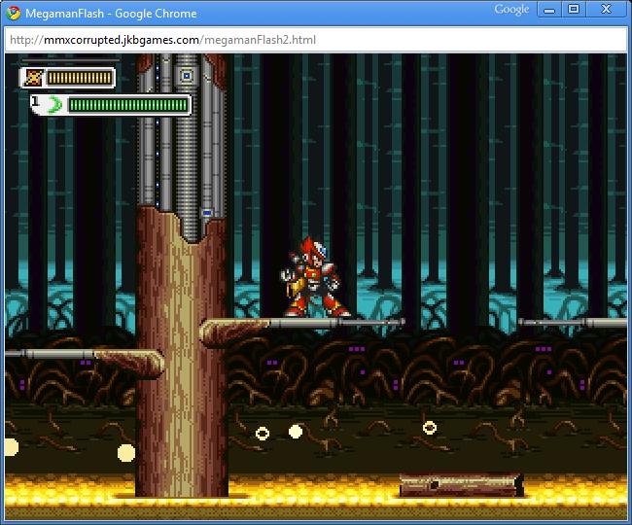The image size is (632, 525).
Task: Maximize the Chrome window
Action: (x=574, y=10)
